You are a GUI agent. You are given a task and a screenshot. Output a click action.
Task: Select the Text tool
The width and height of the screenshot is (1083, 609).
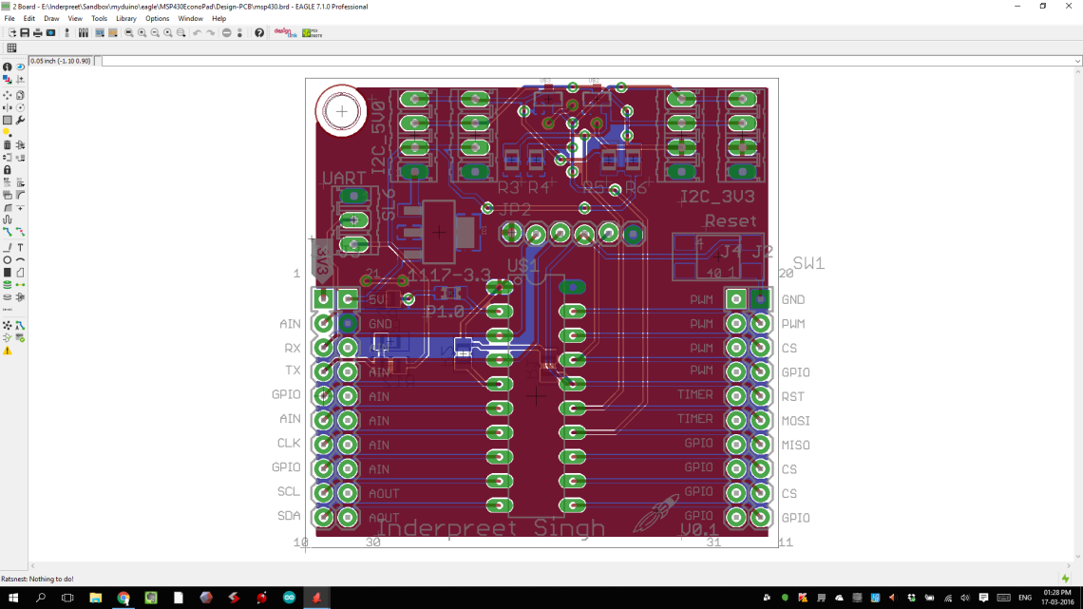coord(21,248)
